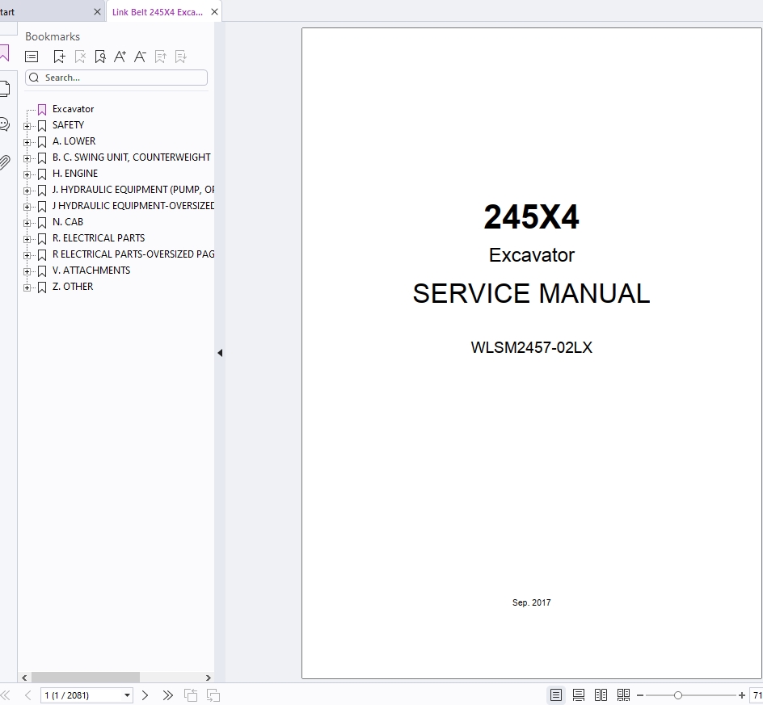Viewport: 763px width, 705px height.
Task: Expand the V. ATTACHMENTS bookmark
Action: pos(27,271)
